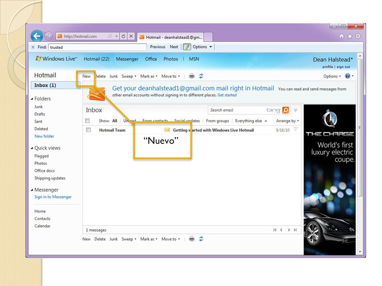Click the browser Back arrow button
Image resolution: width=382 pixels, height=286 pixels.
coord(37,36)
